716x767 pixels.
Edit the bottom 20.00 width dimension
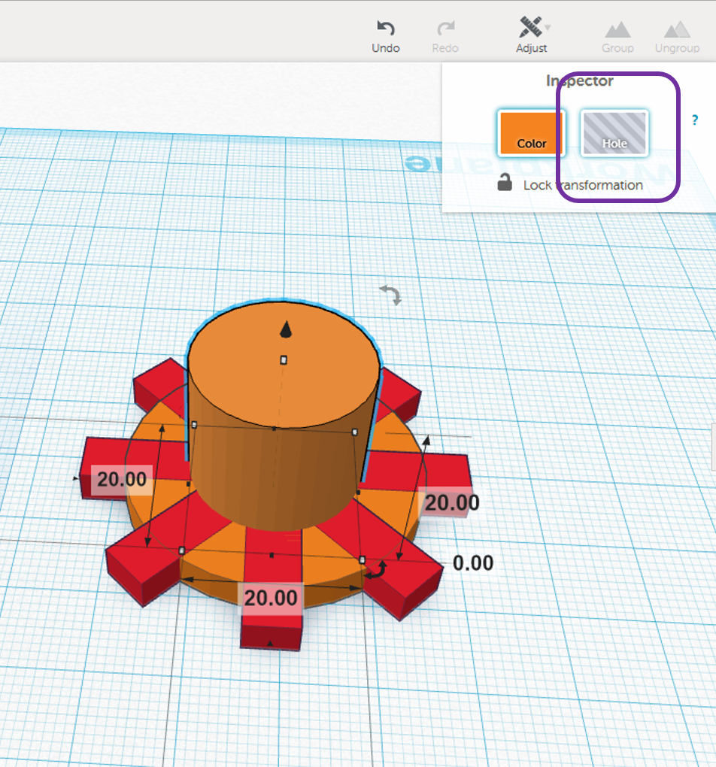tap(271, 598)
